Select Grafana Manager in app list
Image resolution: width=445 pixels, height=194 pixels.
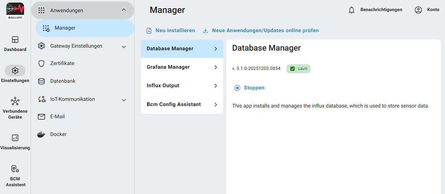(182, 67)
